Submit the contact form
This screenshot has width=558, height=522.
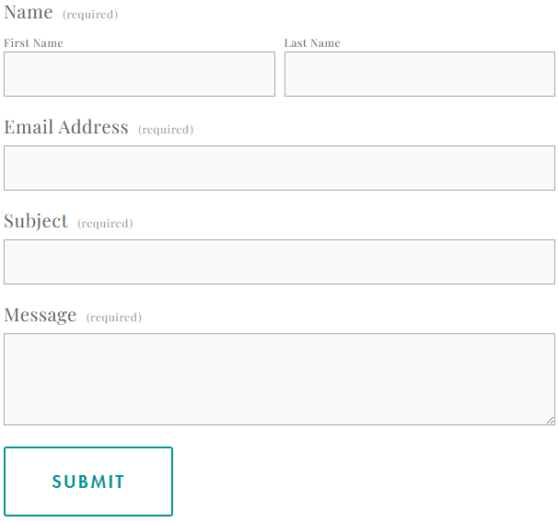point(88,481)
